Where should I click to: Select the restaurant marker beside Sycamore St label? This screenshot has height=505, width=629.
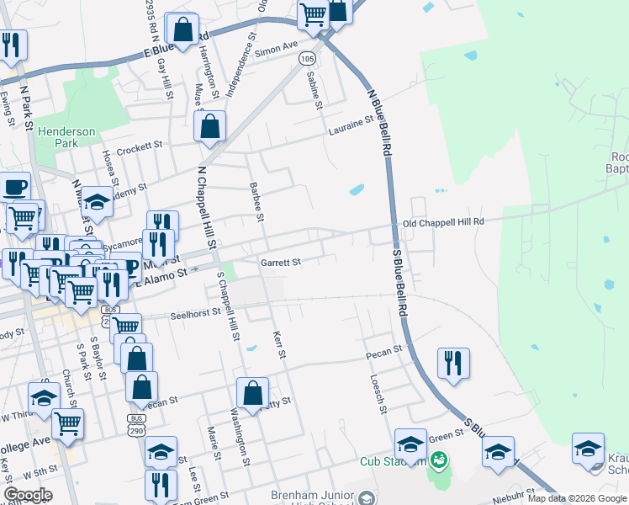point(158,246)
